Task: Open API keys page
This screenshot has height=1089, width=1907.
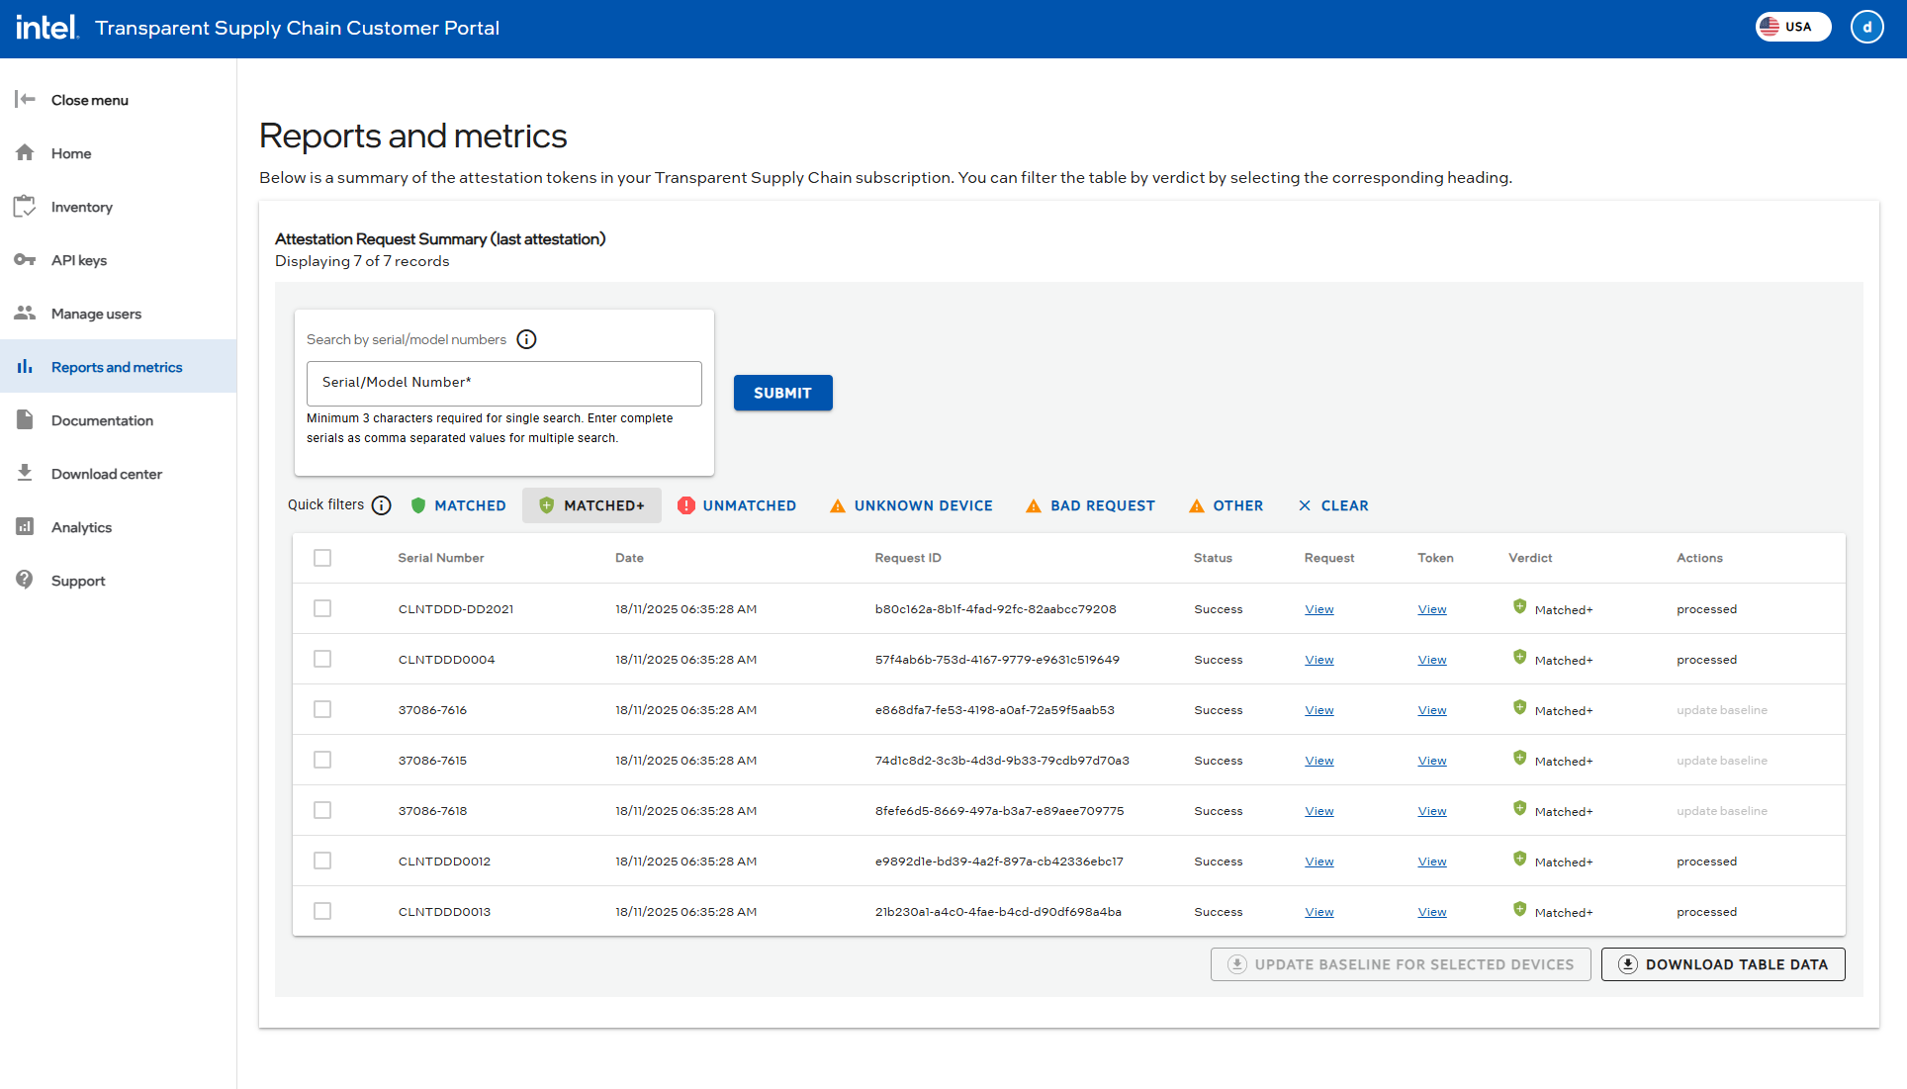Action: 119,260
